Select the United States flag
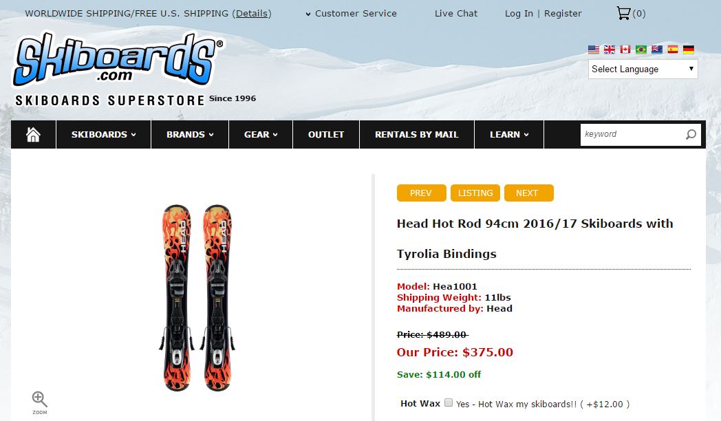 click(594, 49)
